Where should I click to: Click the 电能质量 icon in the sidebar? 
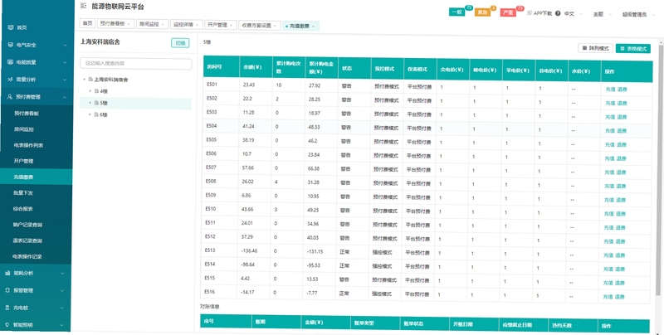pyautogui.click(x=11, y=62)
